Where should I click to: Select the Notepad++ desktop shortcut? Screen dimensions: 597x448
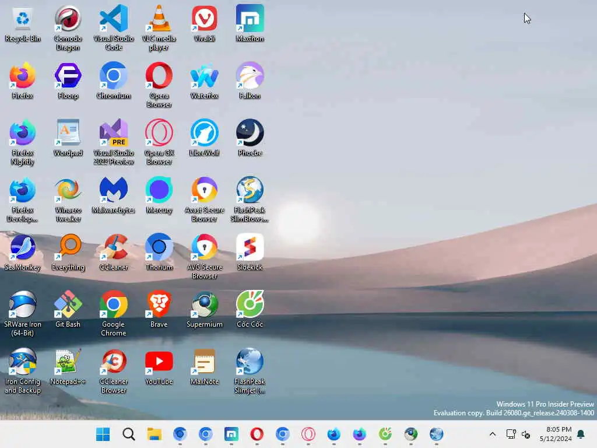pyautogui.click(x=68, y=367)
